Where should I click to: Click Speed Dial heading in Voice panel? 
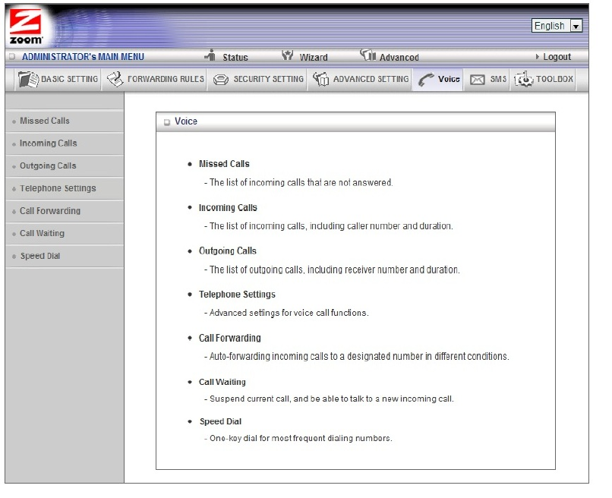click(220, 421)
